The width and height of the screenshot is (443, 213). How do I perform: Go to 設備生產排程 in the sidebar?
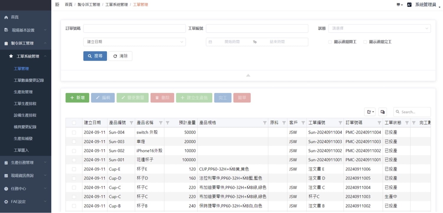tap(25, 115)
